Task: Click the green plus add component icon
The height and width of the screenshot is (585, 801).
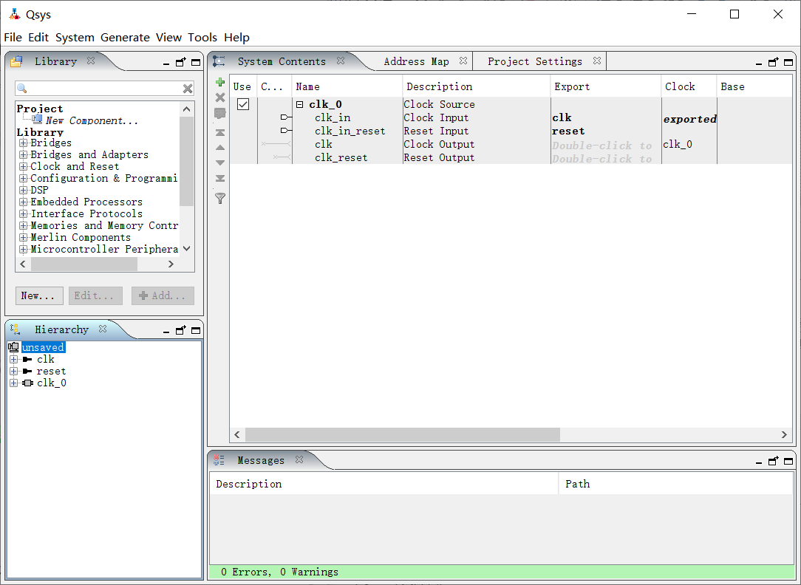Action: pos(219,82)
